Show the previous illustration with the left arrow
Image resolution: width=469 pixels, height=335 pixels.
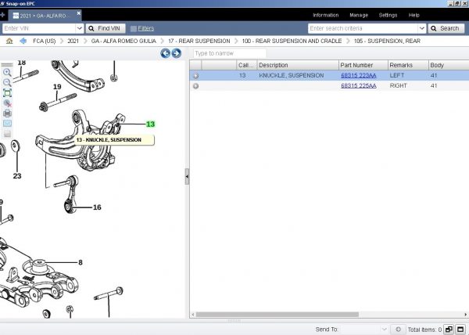165,53
